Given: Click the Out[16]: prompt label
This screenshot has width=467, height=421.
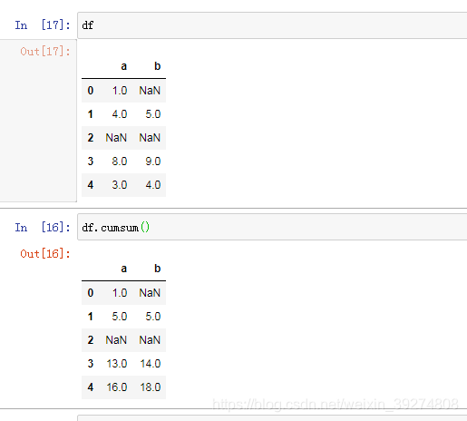Looking at the screenshot, I should pyautogui.click(x=45, y=253).
